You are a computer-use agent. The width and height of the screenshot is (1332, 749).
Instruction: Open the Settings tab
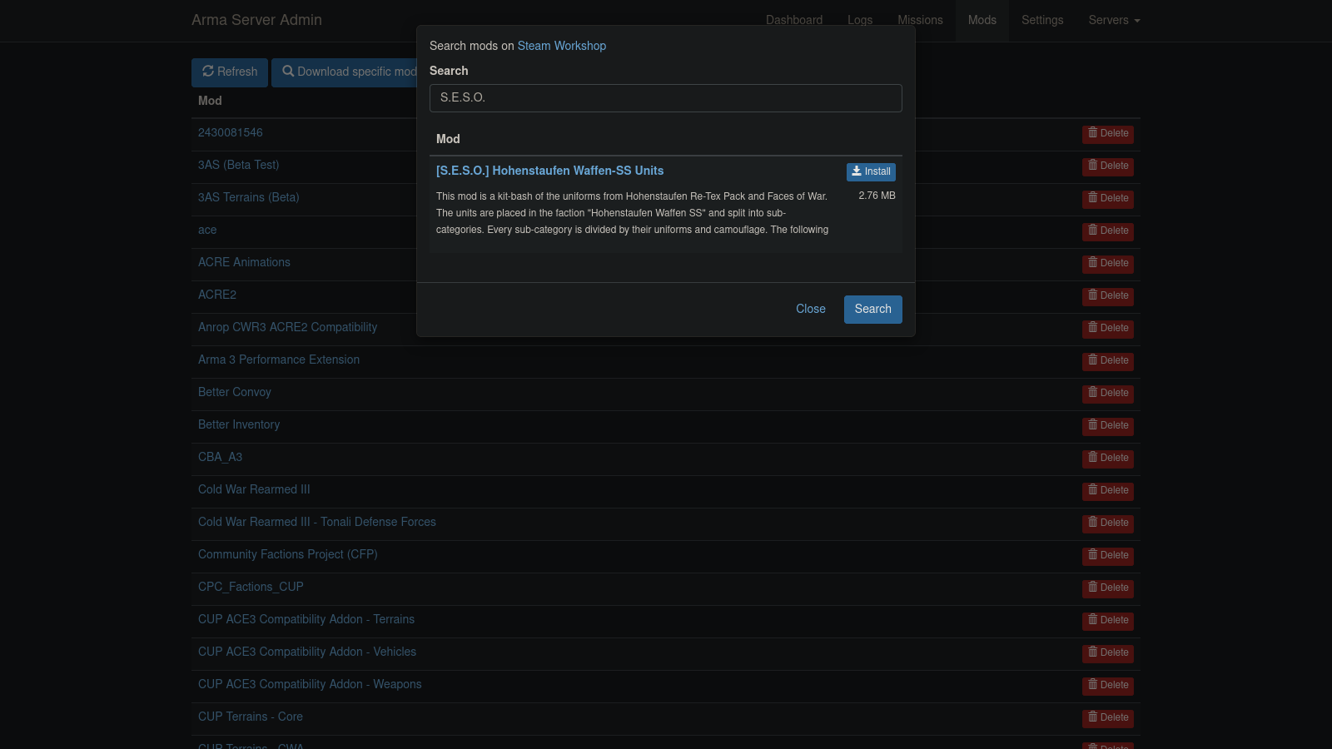[x=1042, y=20]
